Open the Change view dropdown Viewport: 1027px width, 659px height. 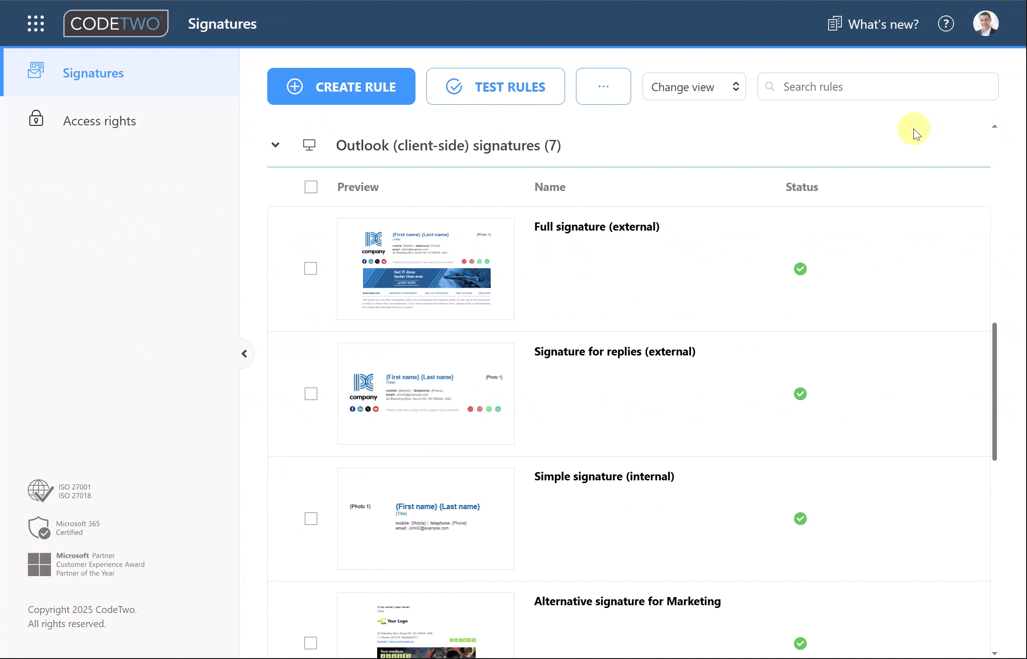click(694, 87)
